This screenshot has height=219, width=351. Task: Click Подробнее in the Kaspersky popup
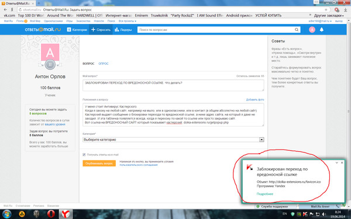pyautogui.click(x=265, y=194)
